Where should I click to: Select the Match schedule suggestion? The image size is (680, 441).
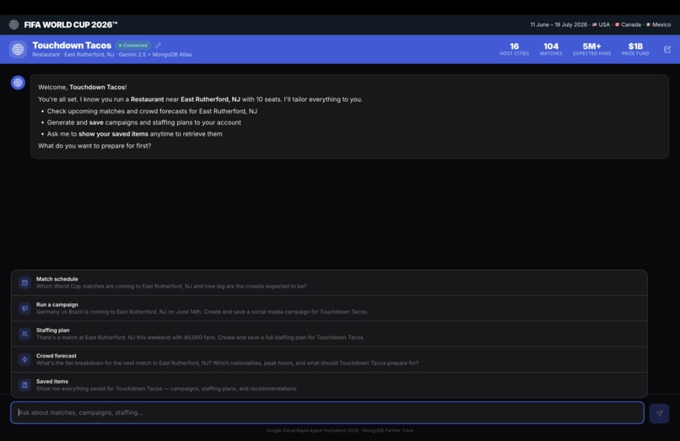(329, 282)
